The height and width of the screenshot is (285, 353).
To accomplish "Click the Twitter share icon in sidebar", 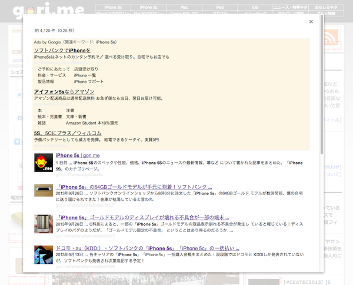I will pos(19,95).
